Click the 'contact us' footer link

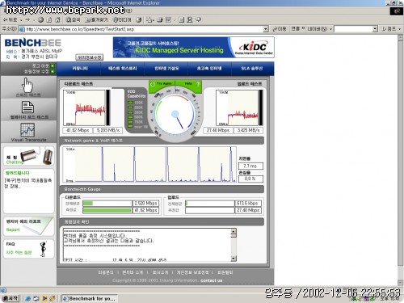[x=212, y=280]
